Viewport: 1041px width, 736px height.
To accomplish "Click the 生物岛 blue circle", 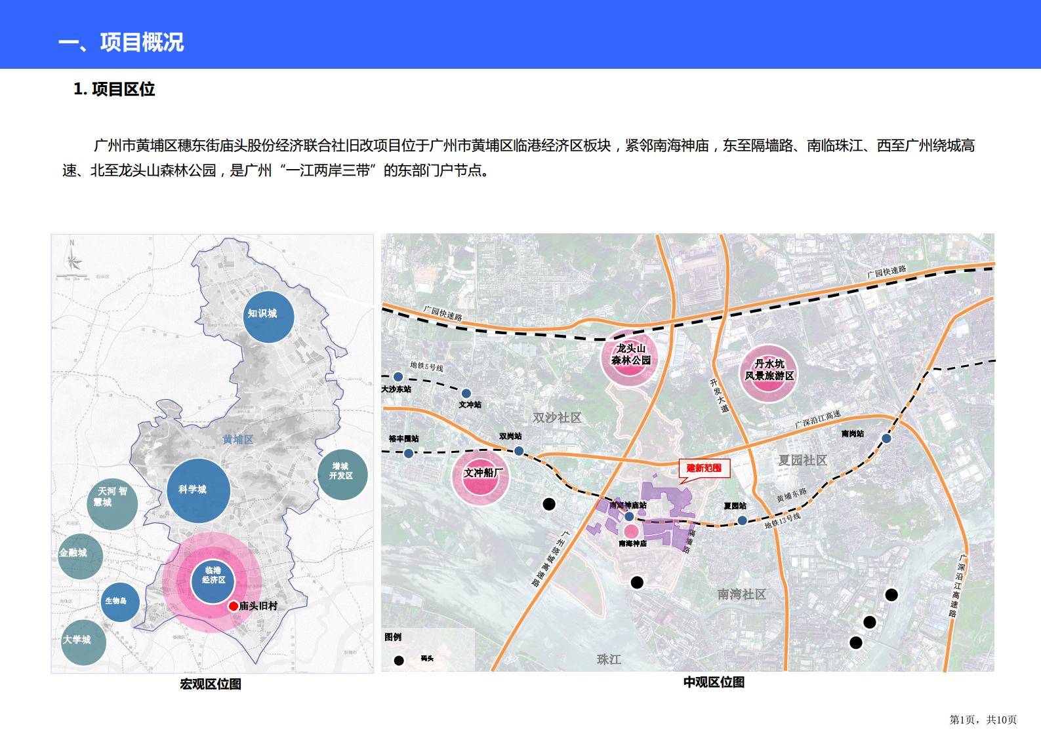I will coord(120,602).
